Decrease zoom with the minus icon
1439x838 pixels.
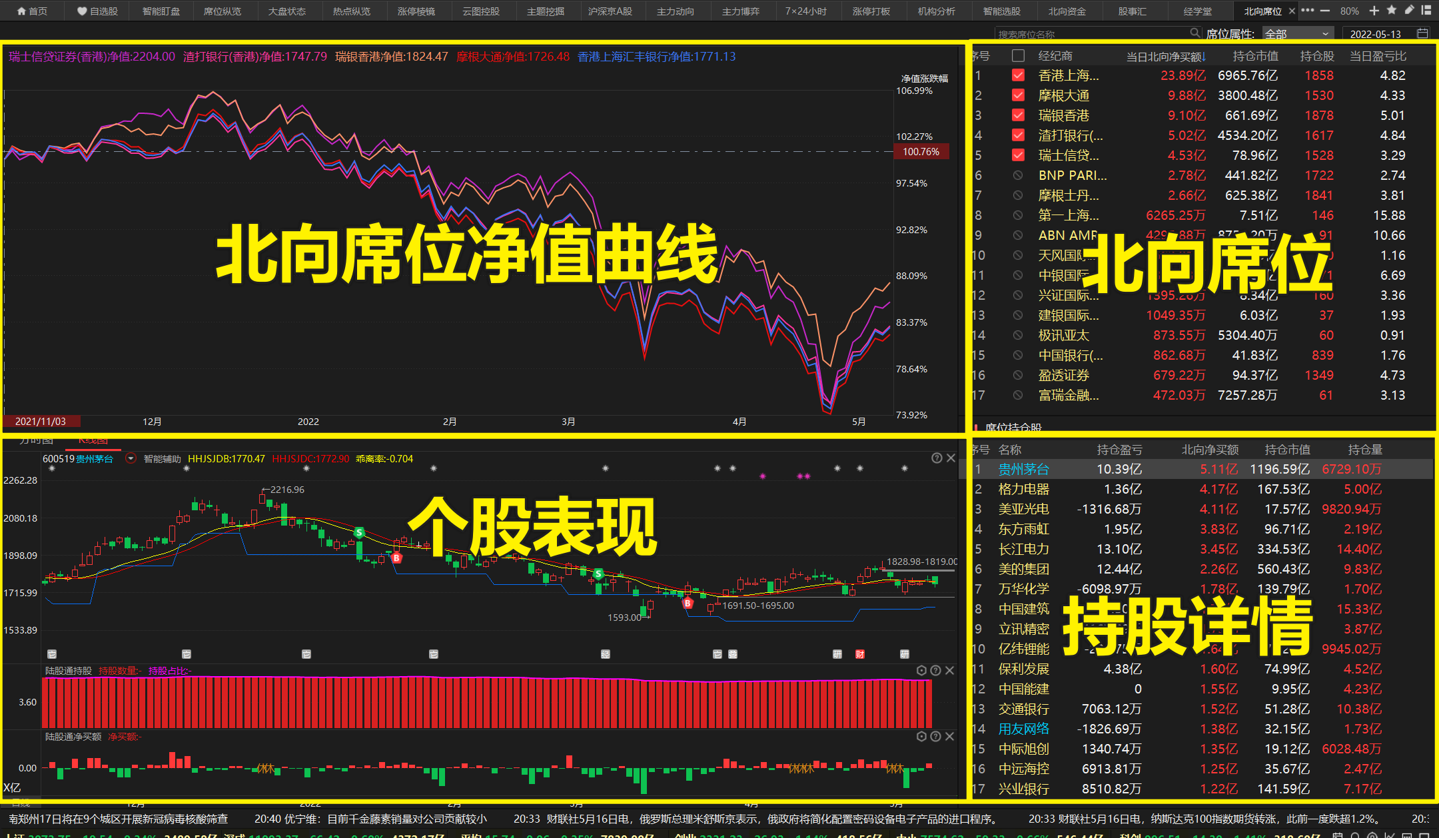pos(1325,11)
